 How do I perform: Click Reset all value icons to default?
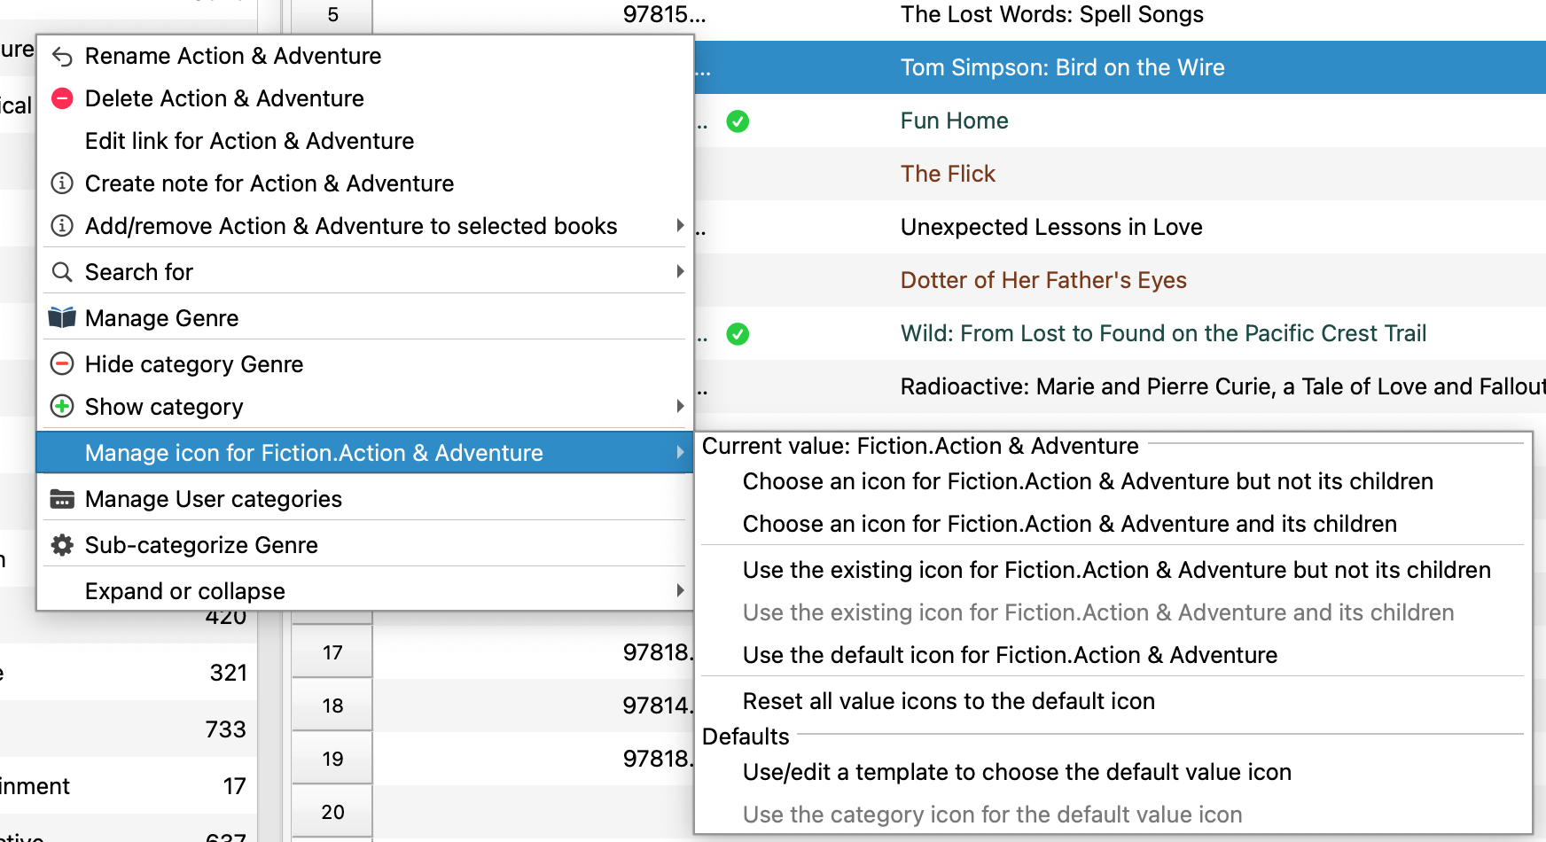click(949, 701)
